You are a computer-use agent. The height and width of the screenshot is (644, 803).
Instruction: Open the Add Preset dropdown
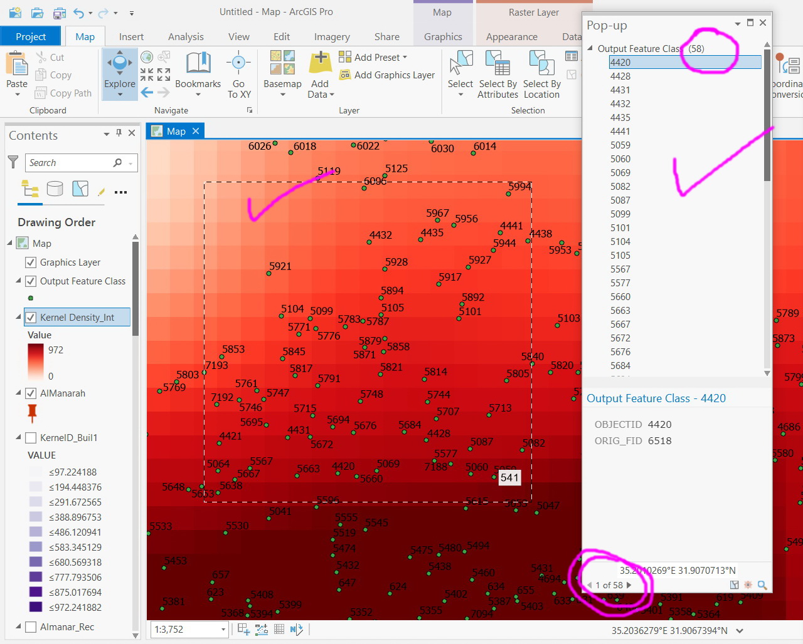[405, 57]
